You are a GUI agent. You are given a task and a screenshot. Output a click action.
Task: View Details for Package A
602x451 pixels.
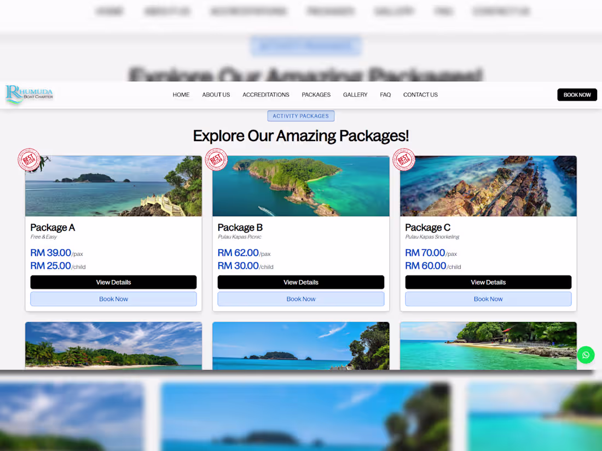[113, 282]
